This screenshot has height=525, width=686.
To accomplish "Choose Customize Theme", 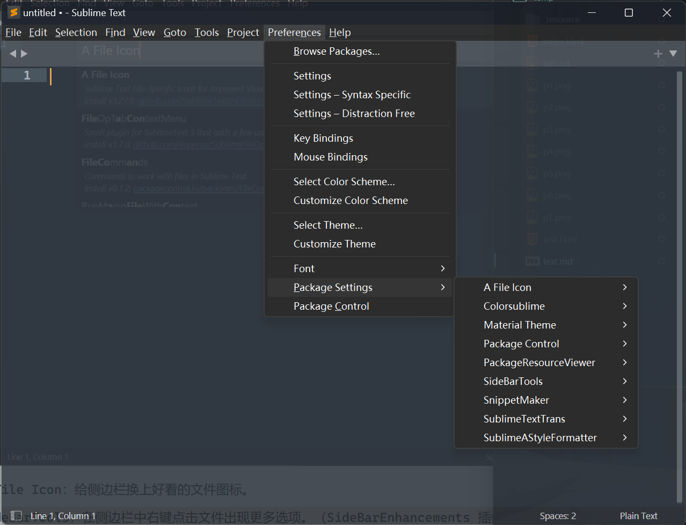I will [x=360, y=244].
